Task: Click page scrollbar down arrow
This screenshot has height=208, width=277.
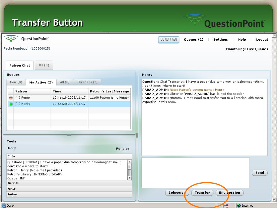Action: [x=274, y=200]
